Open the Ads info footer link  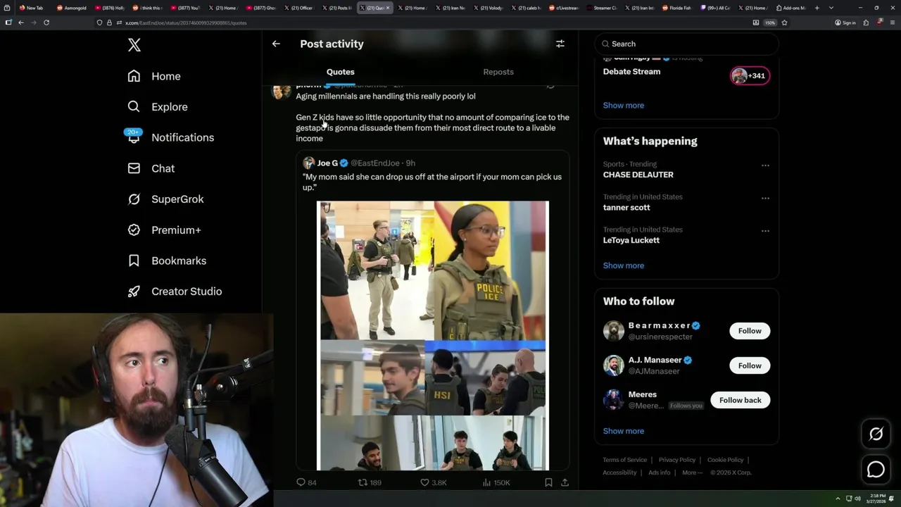659,472
